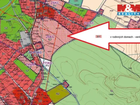Click parcel number 1644/1

pyautogui.click(x=89, y=19)
